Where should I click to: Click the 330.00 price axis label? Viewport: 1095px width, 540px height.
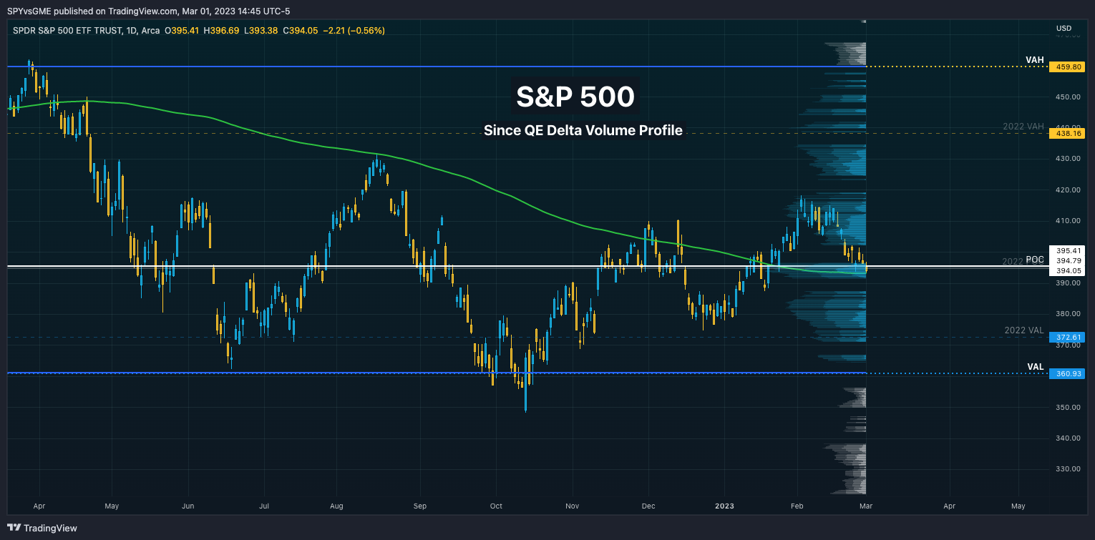1066,468
